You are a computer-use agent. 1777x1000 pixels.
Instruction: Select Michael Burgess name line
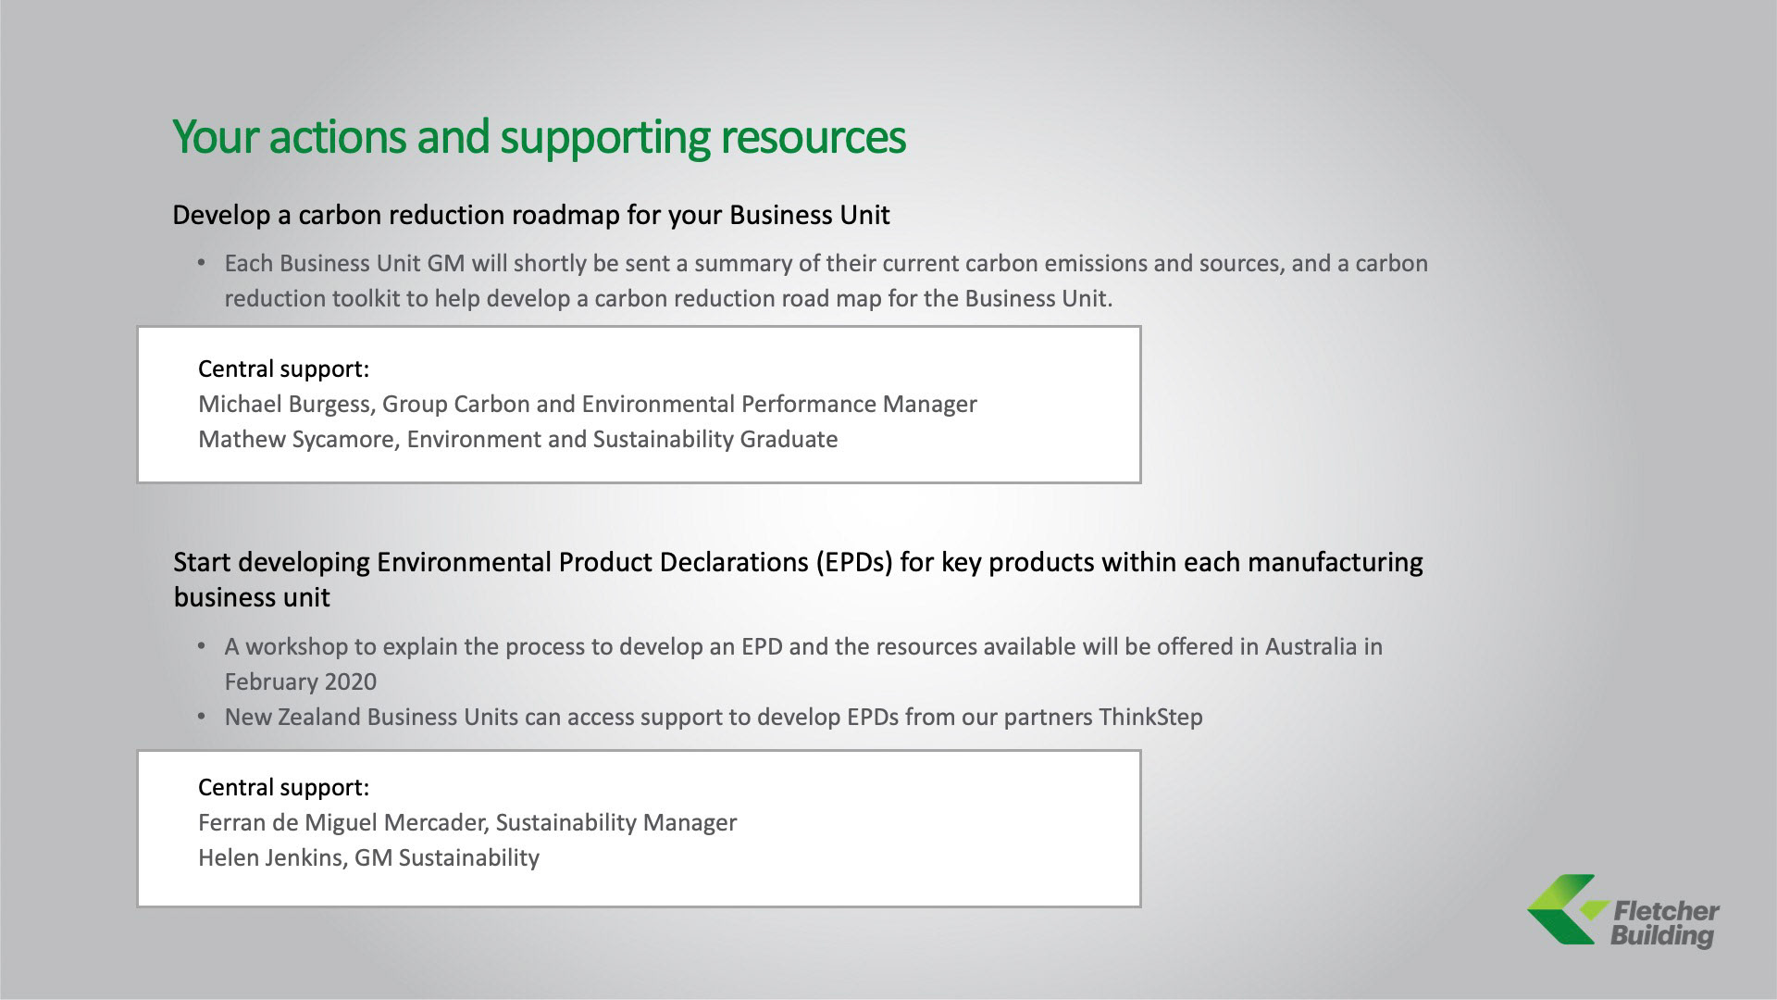587,405
